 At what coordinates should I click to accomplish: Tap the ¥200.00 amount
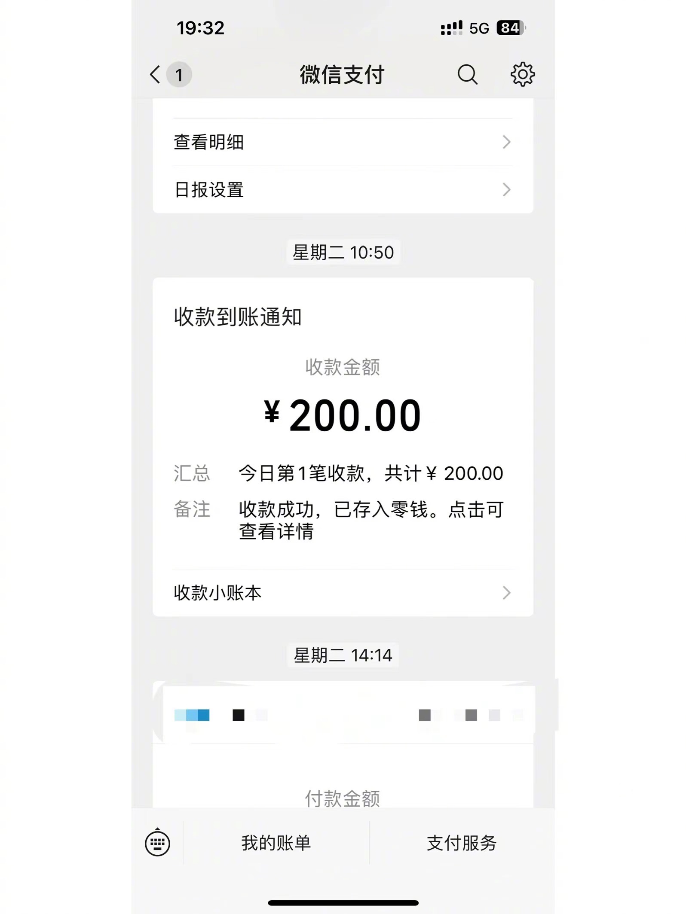click(343, 415)
